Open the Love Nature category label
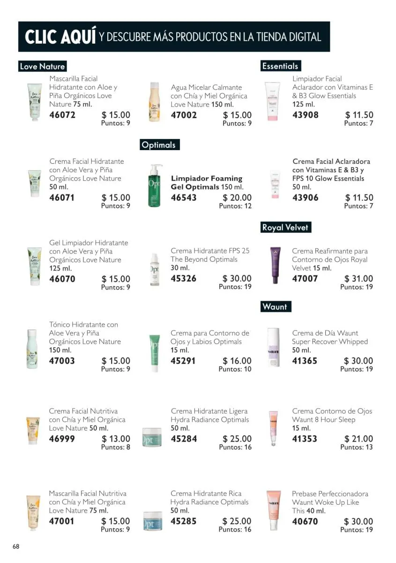The image size is (396, 563). coord(42,66)
